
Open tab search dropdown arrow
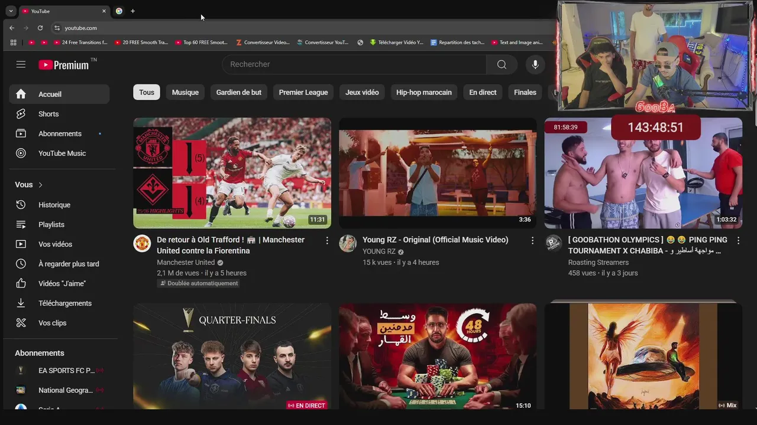point(11,11)
